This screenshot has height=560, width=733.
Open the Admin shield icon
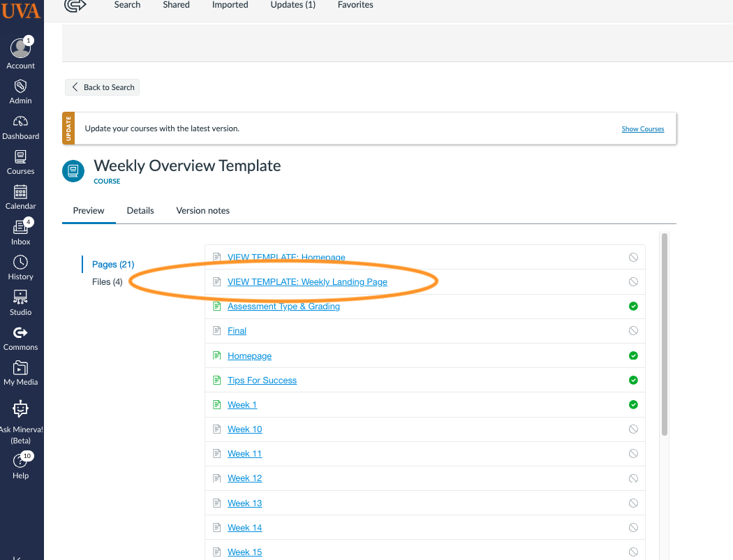coord(20,87)
